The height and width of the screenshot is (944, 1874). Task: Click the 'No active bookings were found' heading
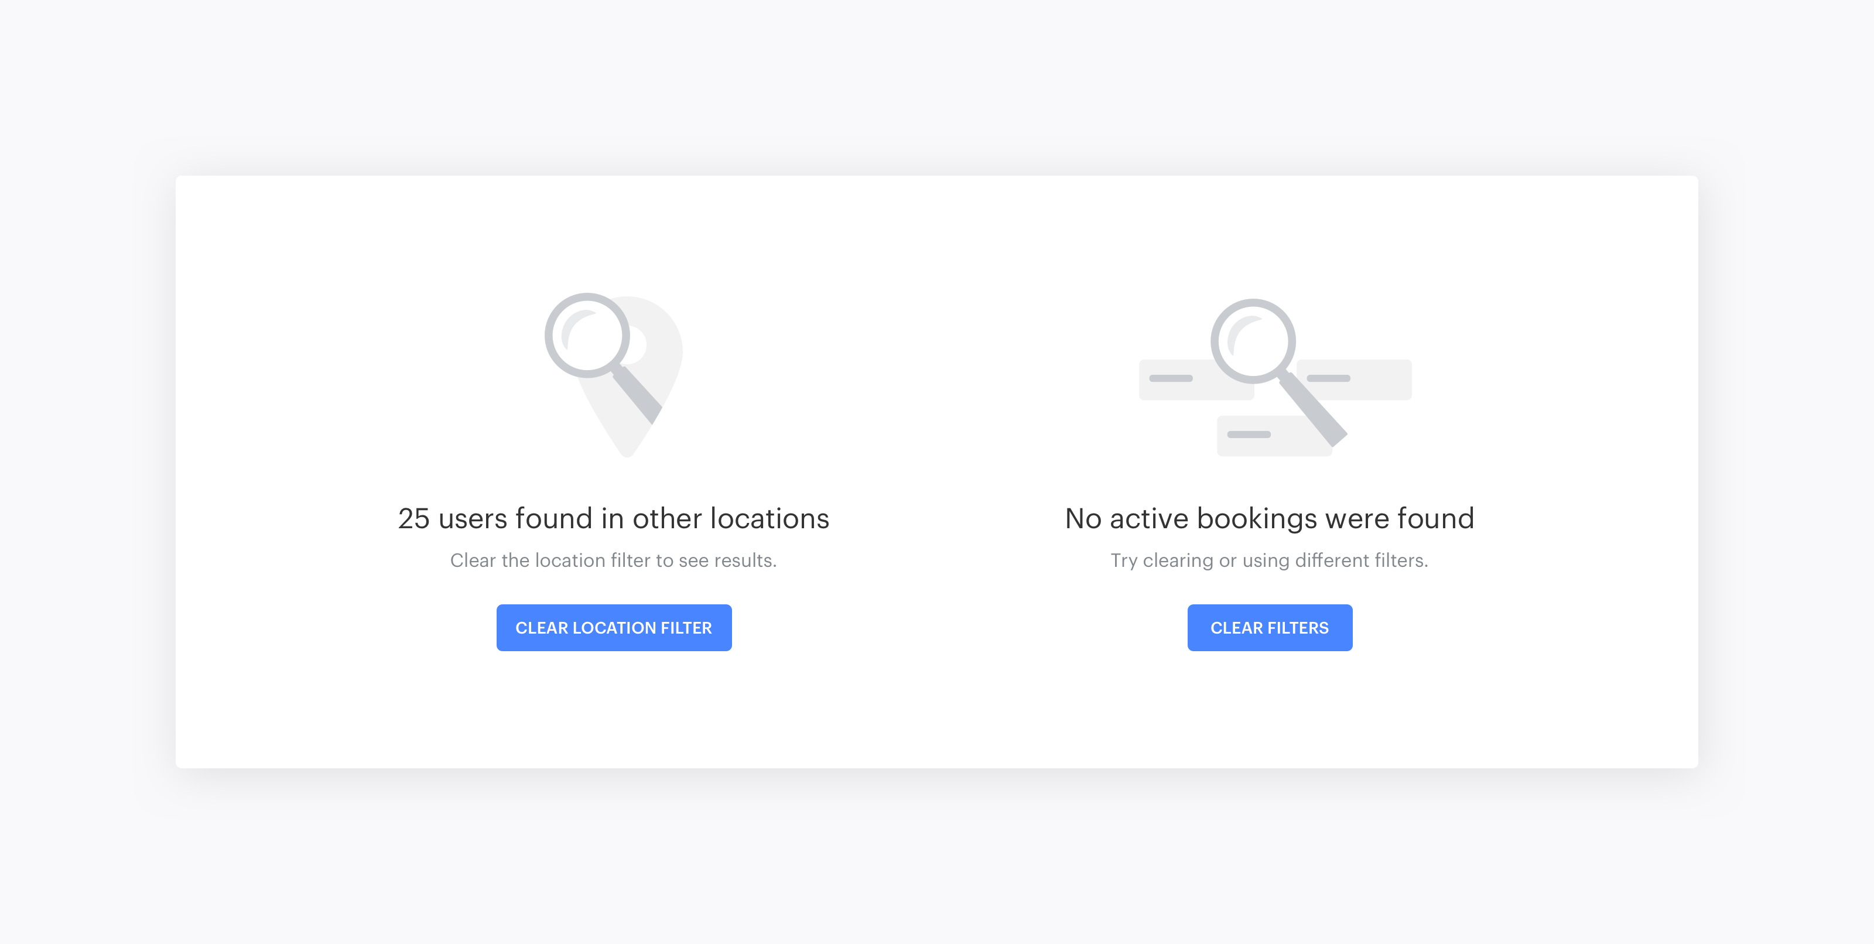pos(1270,518)
